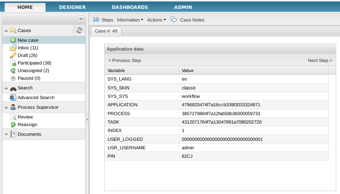Click the Advanced Search icon
Screen dimensions: 340x194
pyautogui.click(x=13, y=97)
